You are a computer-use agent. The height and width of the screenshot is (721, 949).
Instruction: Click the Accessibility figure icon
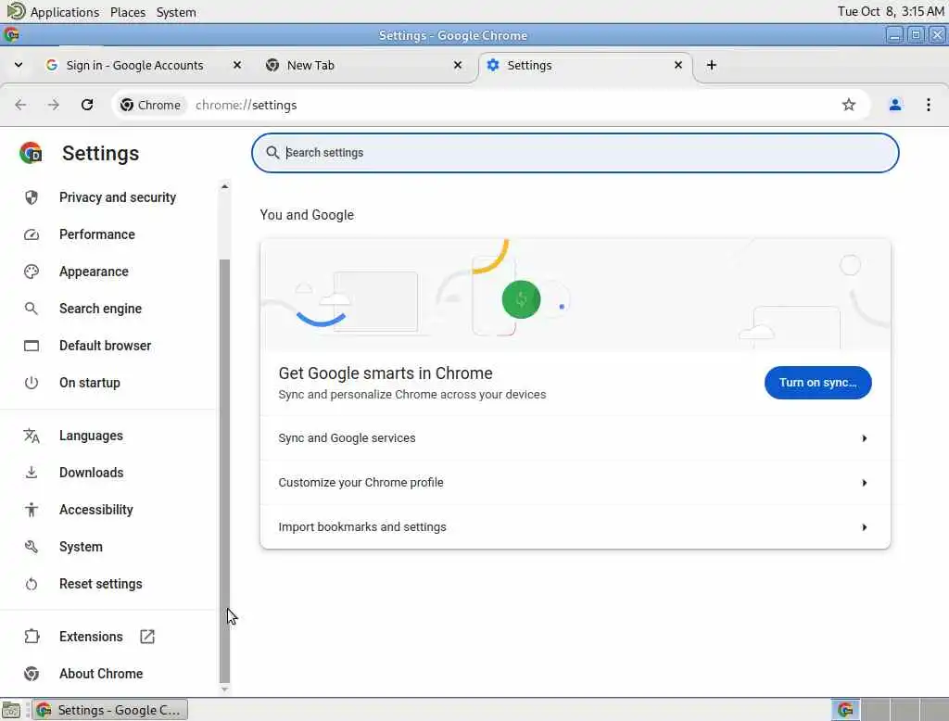(31, 510)
